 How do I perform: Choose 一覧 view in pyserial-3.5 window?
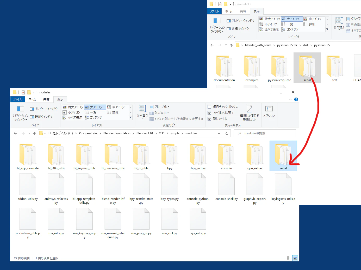[x=290, y=24]
